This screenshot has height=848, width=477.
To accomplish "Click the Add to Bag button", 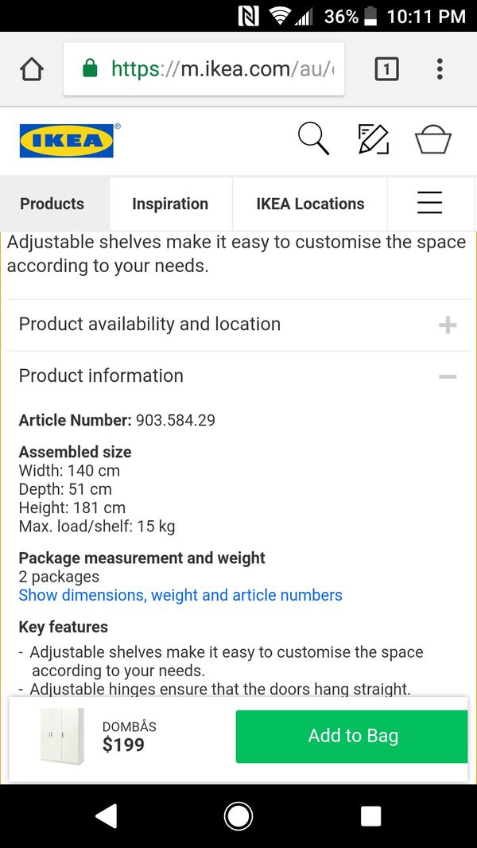I will (x=351, y=736).
